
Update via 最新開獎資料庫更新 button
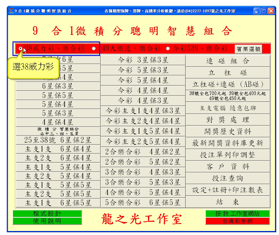(228, 143)
